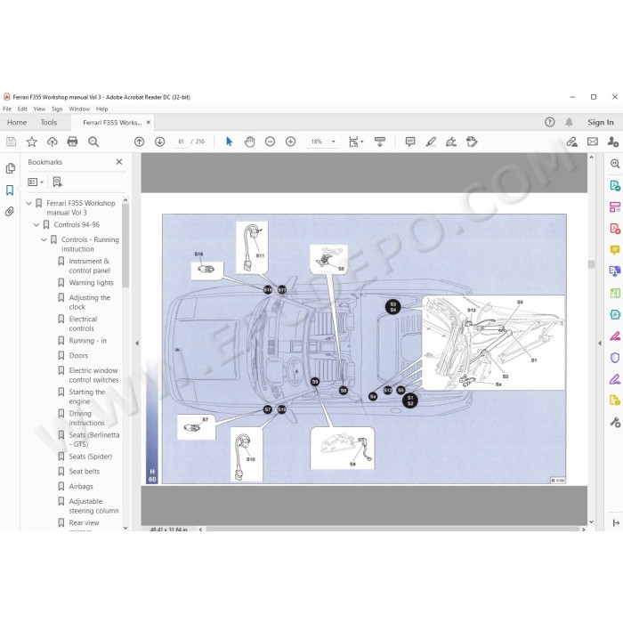
Task: Open the Adjusting the clock bookmark
Action: pyautogui.click(x=89, y=303)
